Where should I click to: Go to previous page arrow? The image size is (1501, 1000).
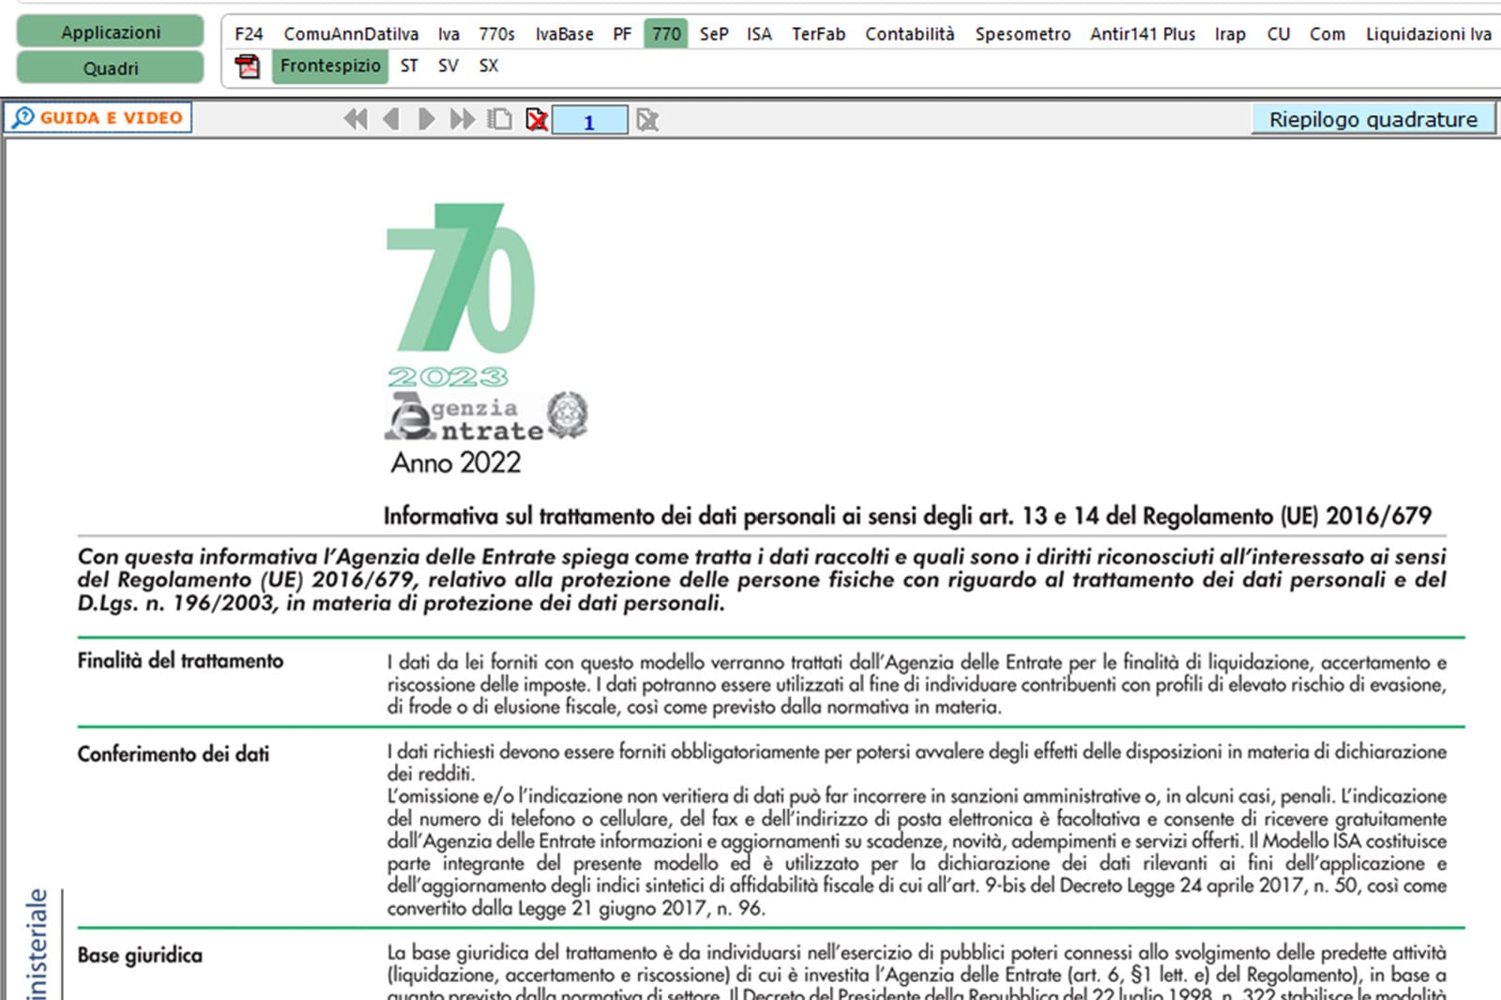(392, 119)
